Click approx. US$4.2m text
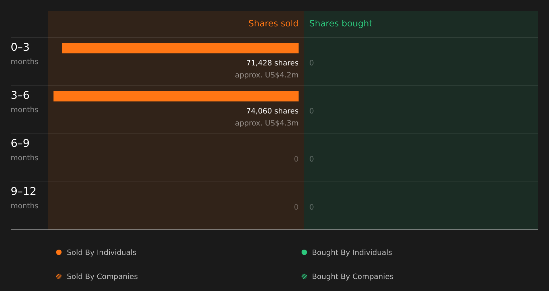Screen dimensions: 549x291 [266, 75]
